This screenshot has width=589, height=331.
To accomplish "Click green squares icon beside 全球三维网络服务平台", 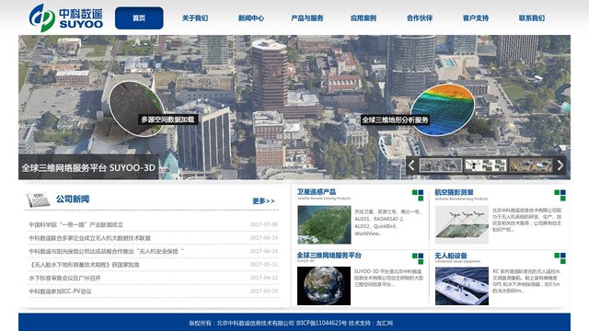I will click(418, 258).
